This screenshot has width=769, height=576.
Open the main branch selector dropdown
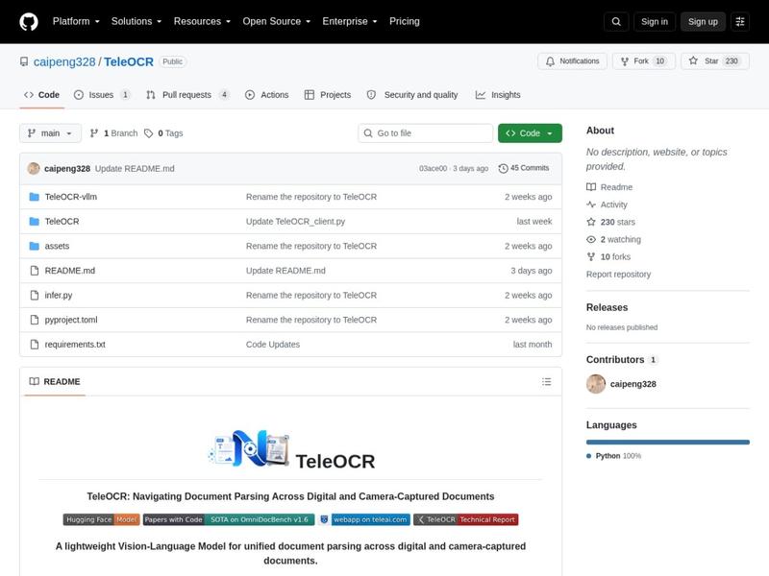click(x=50, y=133)
